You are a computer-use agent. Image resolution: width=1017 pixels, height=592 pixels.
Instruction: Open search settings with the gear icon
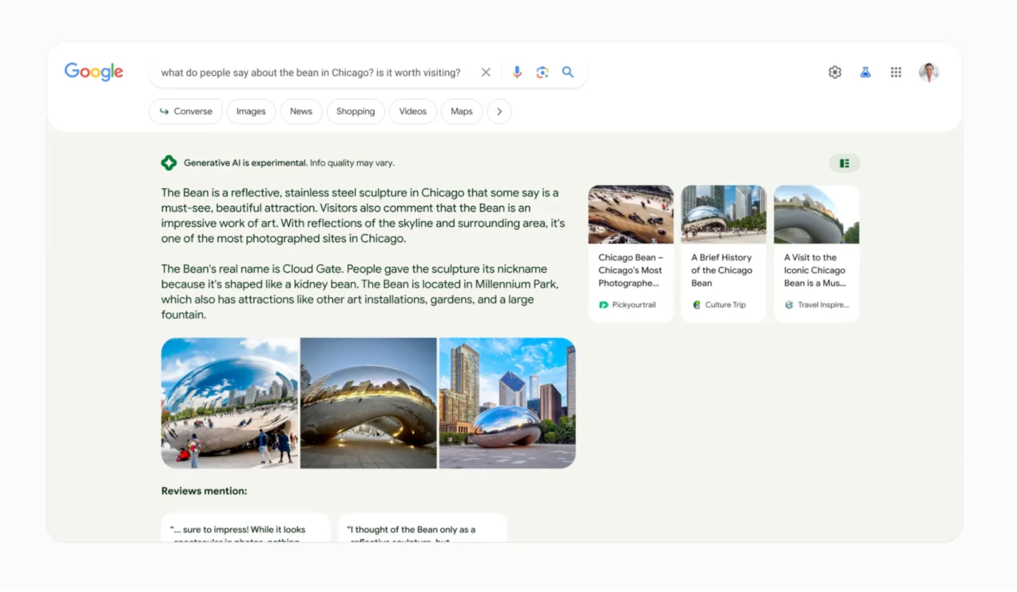pos(835,72)
